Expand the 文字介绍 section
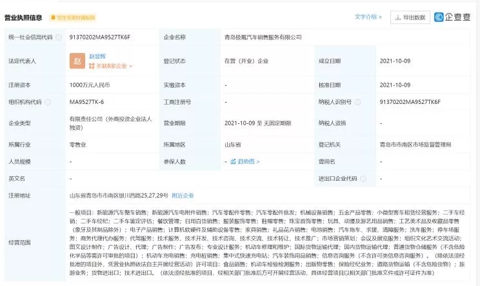Image resolution: width=480 pixels, height=286 pixels. [368, 17]
